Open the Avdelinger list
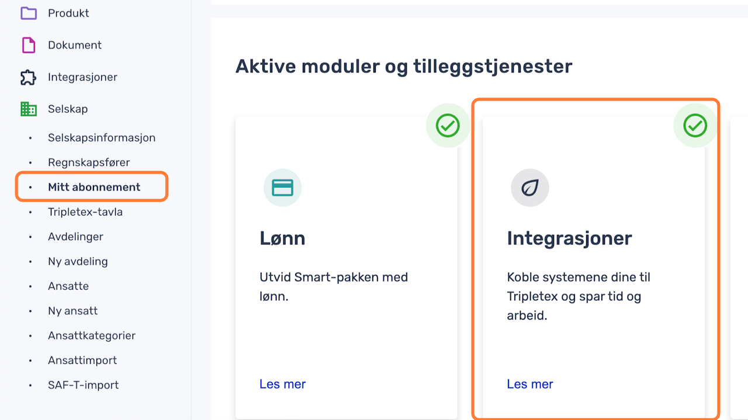 click(75, 237)
